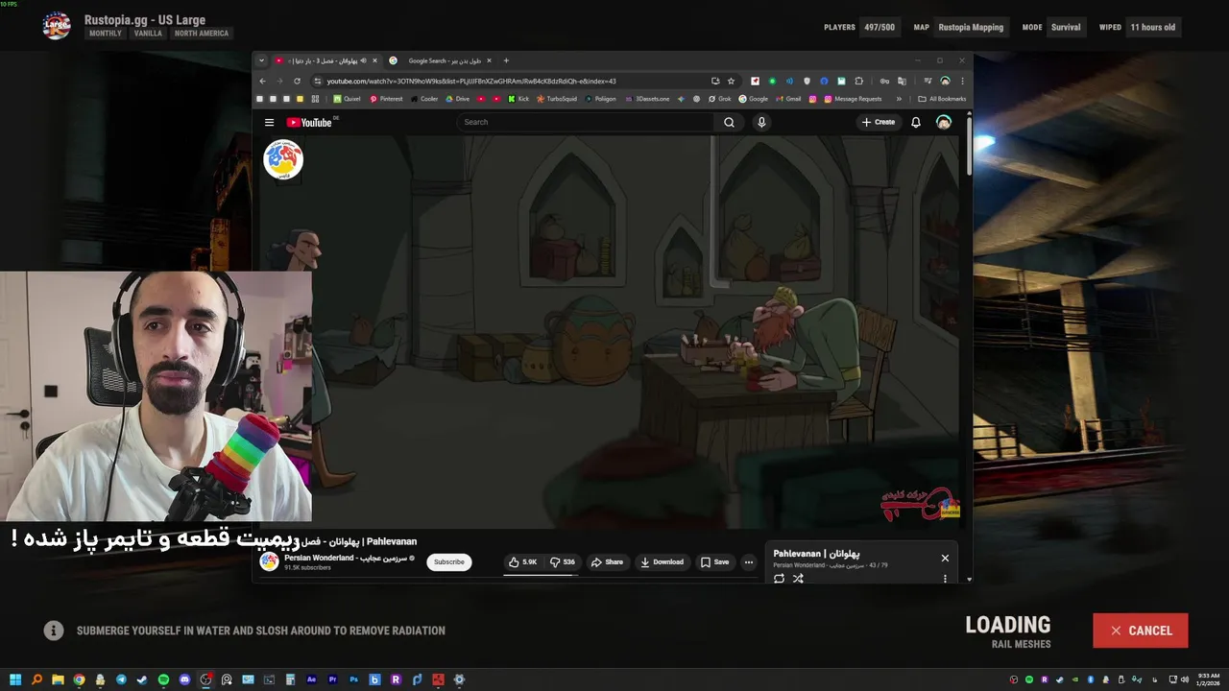Image resolution: width=1229 pixels, height=691 pixels.
Task: Open Telegram from the taskbar
Action: [121, 679]
